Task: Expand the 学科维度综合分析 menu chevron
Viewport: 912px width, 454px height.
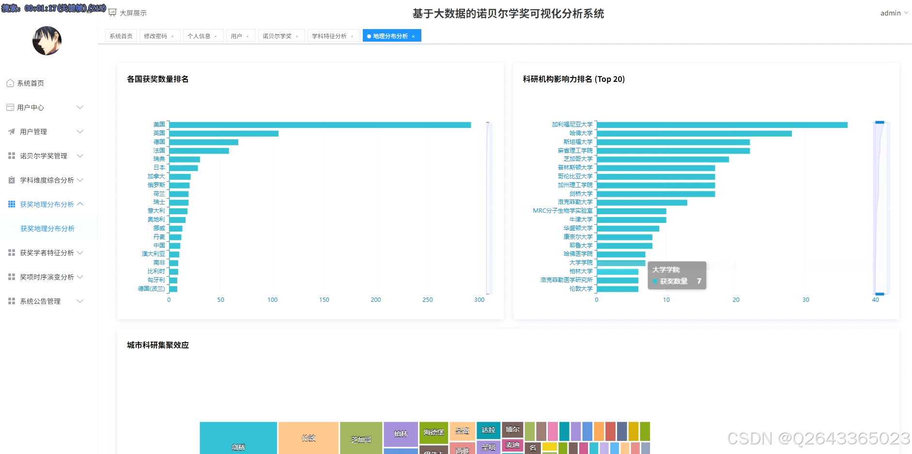Action: 80,180
